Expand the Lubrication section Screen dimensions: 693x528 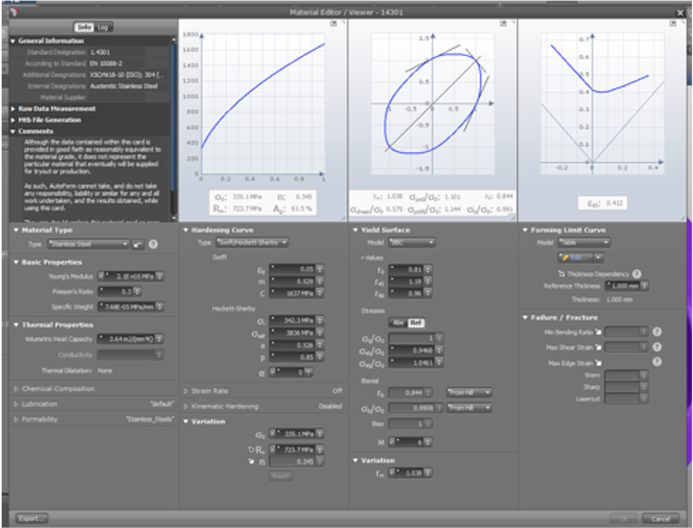point(16,404)
